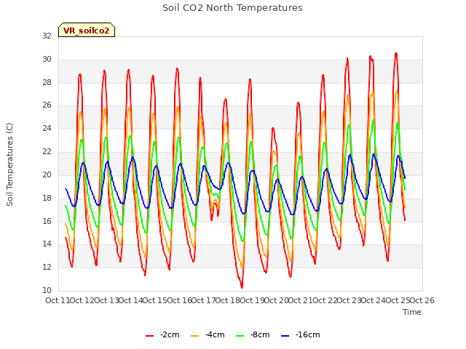Toggle the -4cm legend entry
This screenshot has width=466, height=349.
pyautogui.click(x=208, y=334)
